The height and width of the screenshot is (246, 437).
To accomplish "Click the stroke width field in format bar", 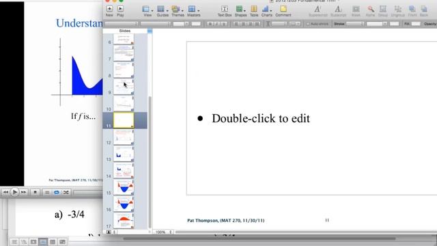I will pos(376,24).
